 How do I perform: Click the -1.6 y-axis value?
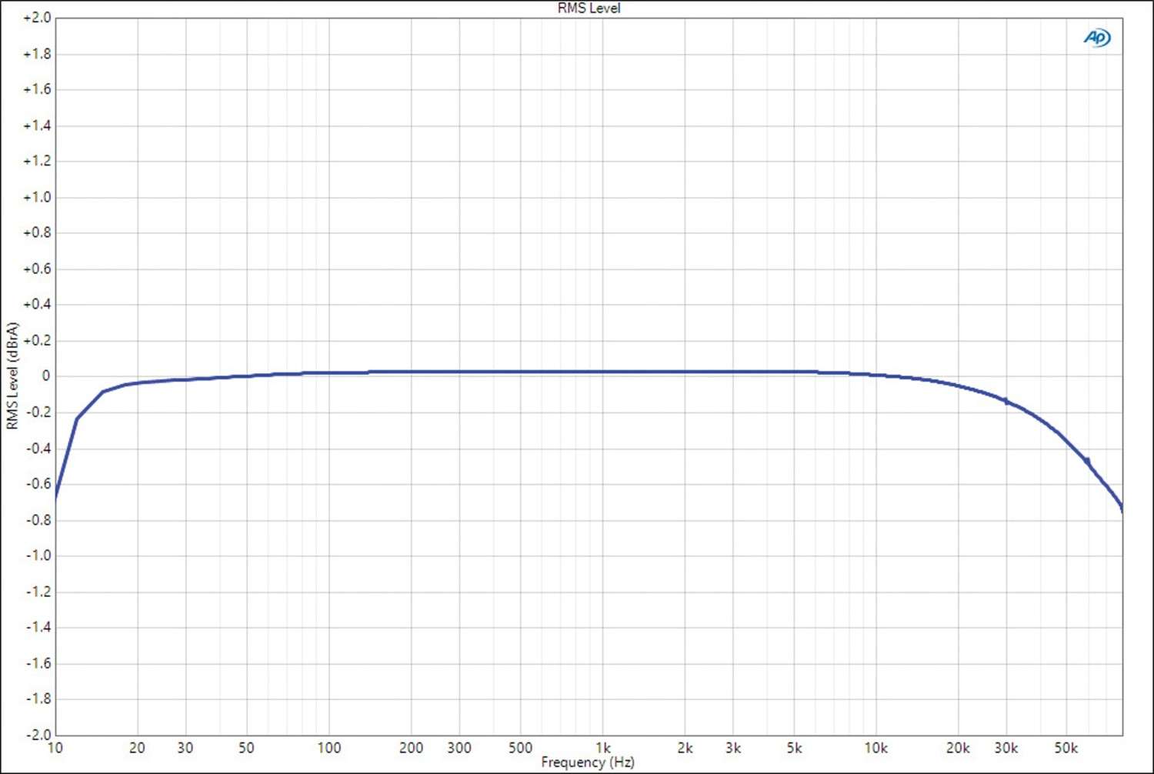pos(38,662)
